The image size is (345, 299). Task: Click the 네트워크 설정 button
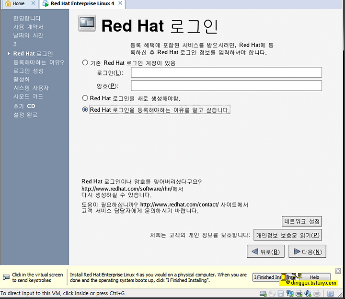pyautogui.click(x=302, y=221)
